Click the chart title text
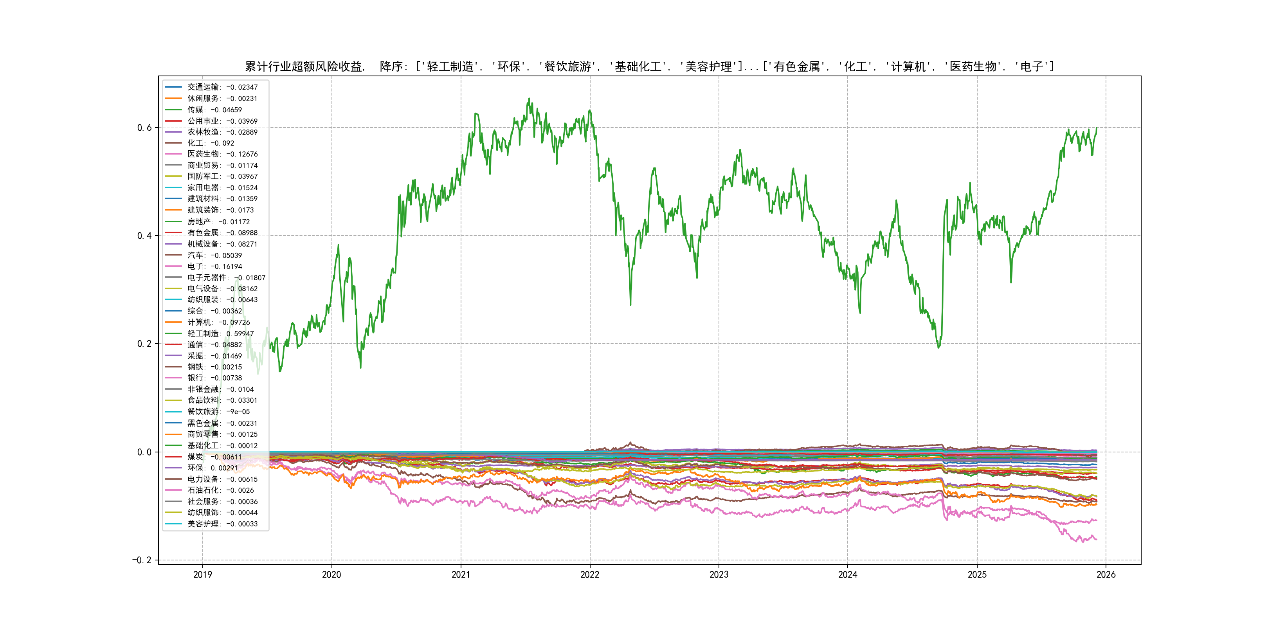Image resolution: width=1268 pixels, height=634 pixels. click(649, 67)
